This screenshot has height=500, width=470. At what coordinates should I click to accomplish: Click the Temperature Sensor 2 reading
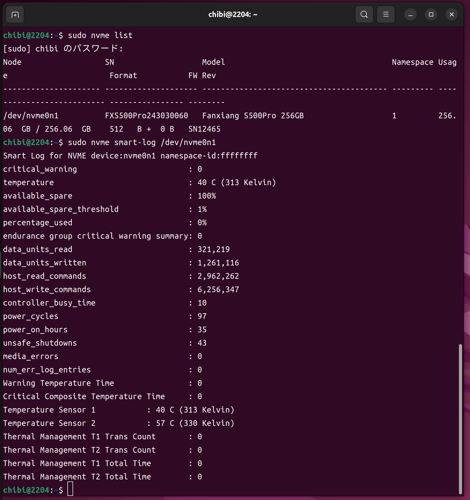click(195, 423)
